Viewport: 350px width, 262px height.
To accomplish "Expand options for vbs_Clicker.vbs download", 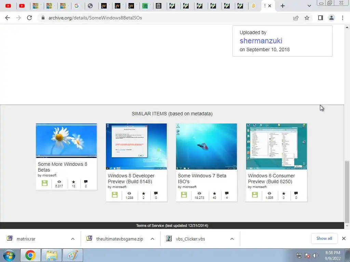I will [x=232, y=239].
